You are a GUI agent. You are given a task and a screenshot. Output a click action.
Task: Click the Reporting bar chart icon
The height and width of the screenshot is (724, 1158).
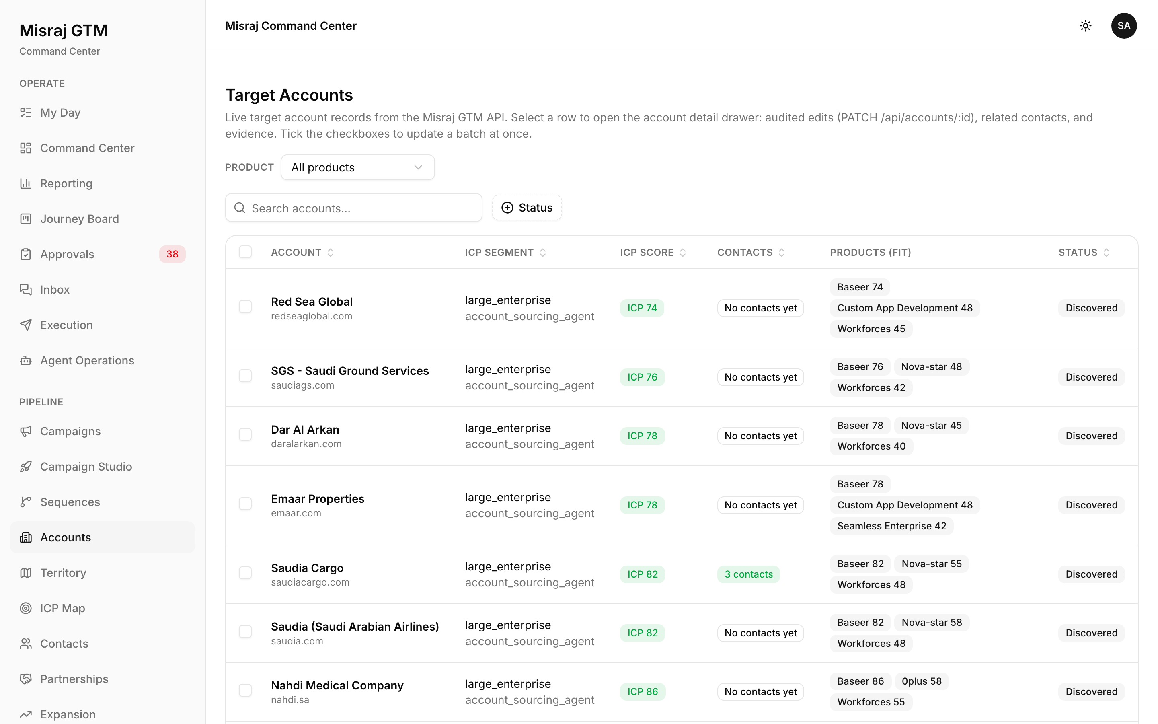26,183
